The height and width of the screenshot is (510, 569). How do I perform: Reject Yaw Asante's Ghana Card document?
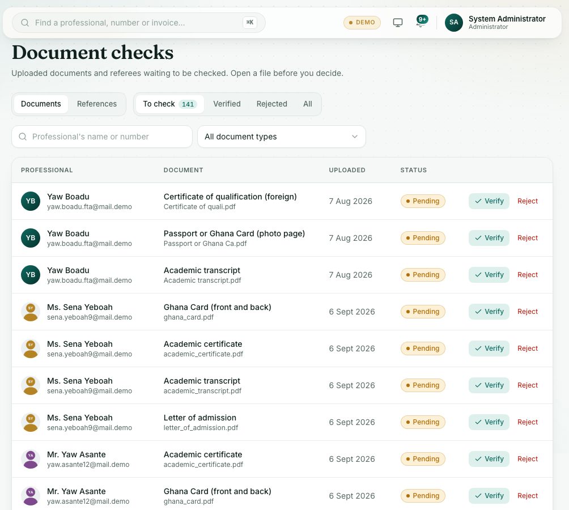click(x=527, y=495)
